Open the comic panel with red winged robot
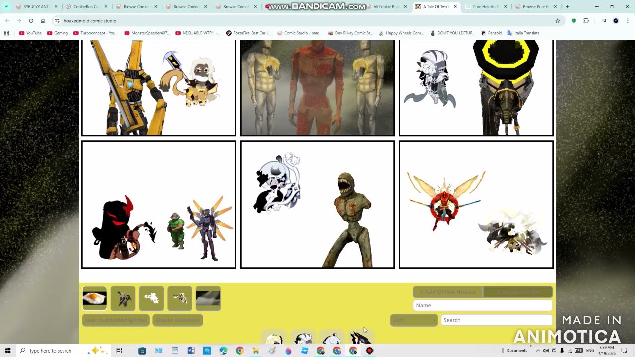The height and width of the screenshot is (357, 635). [x=476, y=205]
